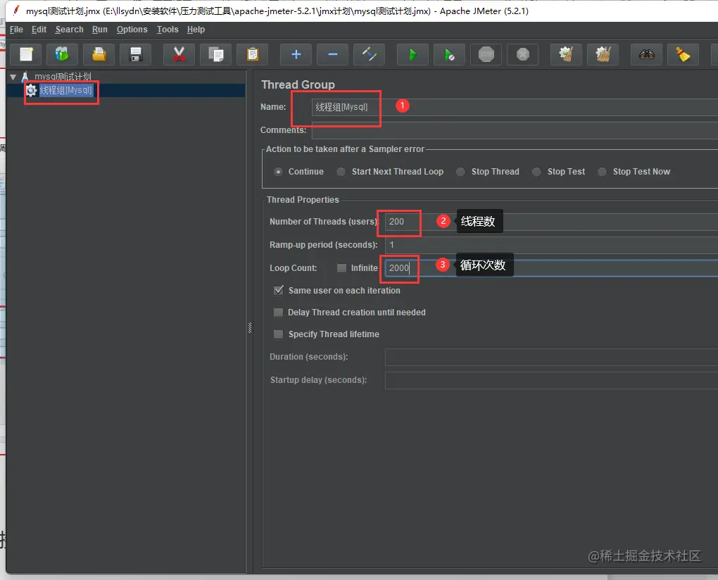Open the Options menu
Viewport: 718px width, 580px height.
(x=132, y=30)
